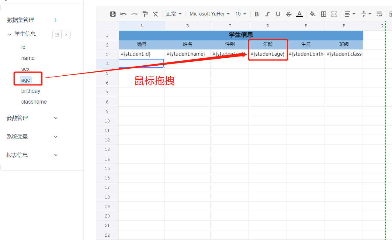Select the #{student.age} cell
Screen dimensions: 392x240
tap(268, 54)
